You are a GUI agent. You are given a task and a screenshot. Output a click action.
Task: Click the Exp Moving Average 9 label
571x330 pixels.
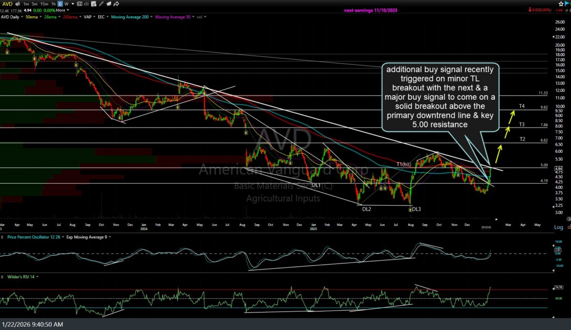tap(86, 236)
